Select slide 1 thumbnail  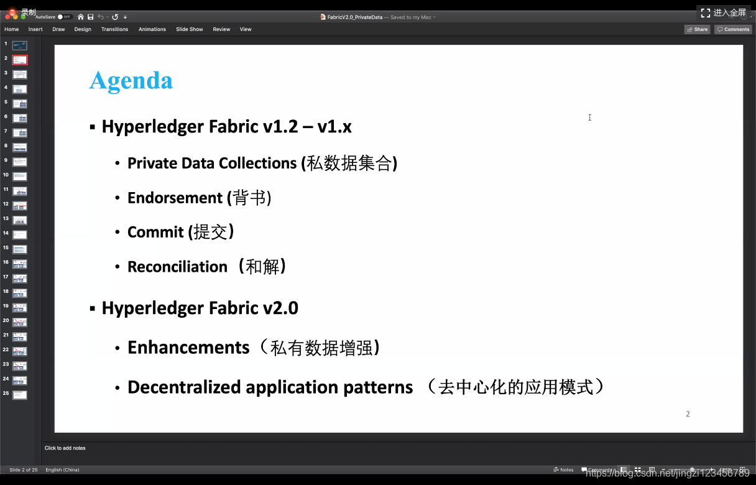click(x=20, y=45)
